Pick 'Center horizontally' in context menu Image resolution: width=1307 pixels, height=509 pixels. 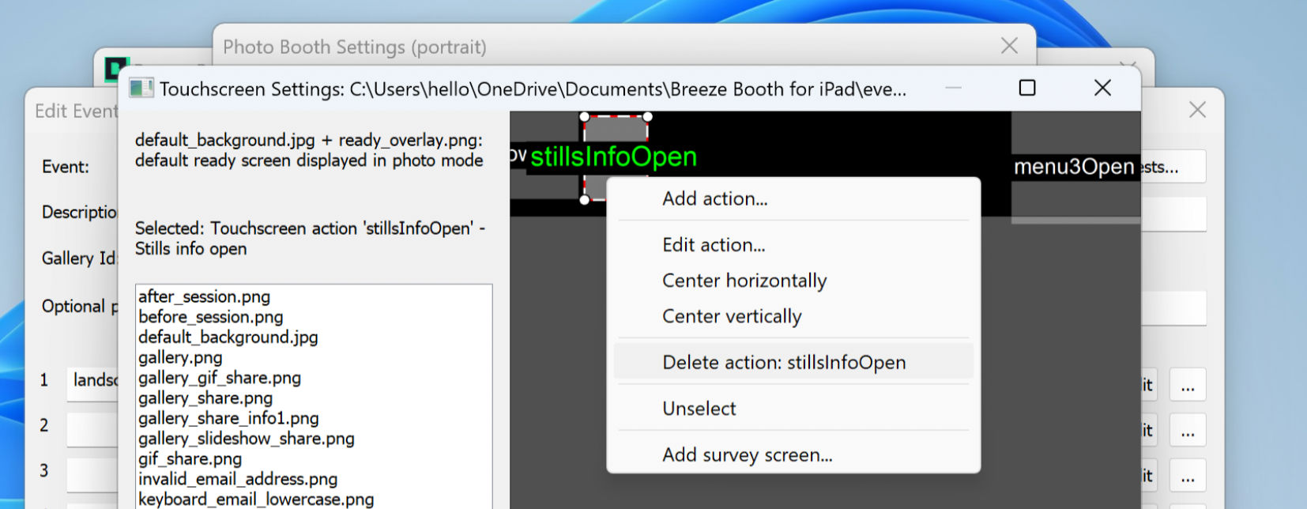744,281
